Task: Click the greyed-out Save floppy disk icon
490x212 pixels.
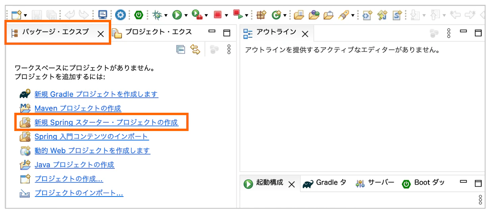Action: [37, 15]
